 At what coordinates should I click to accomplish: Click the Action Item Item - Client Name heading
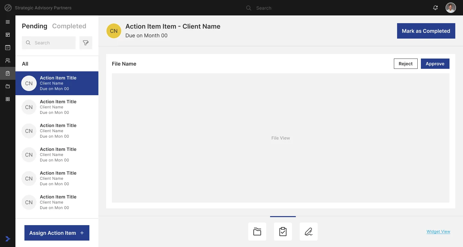(x=173, y=26)
